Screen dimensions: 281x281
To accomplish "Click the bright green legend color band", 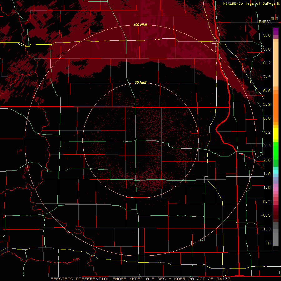I will coord(276,150).
